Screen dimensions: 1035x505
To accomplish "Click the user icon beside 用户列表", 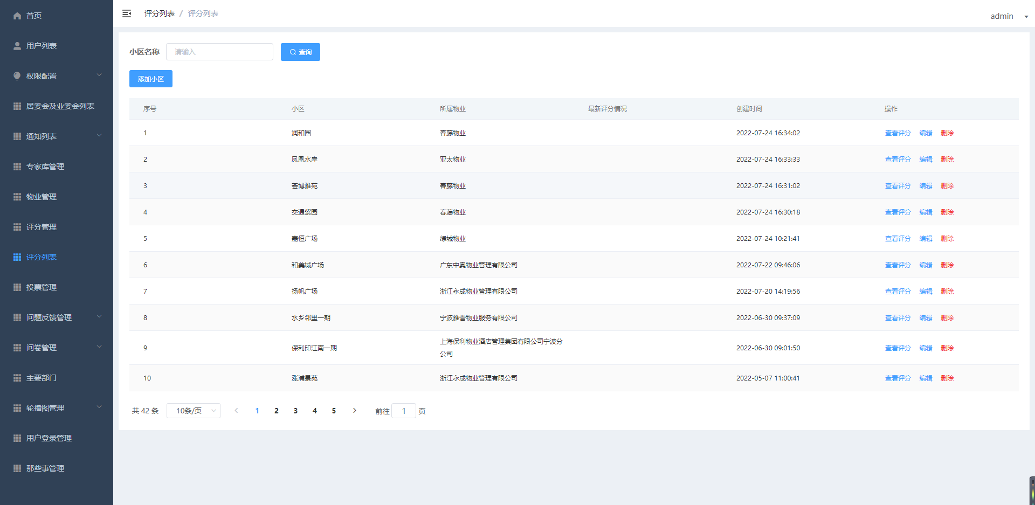I will tap(17, 46).
